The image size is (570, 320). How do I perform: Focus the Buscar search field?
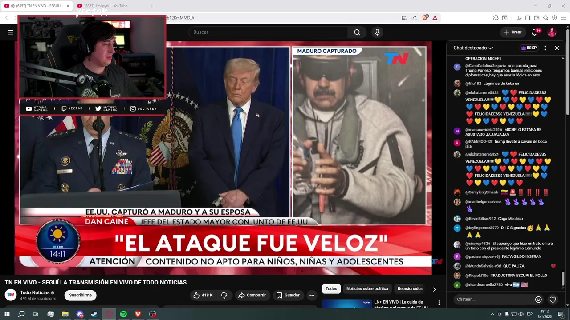268,32
